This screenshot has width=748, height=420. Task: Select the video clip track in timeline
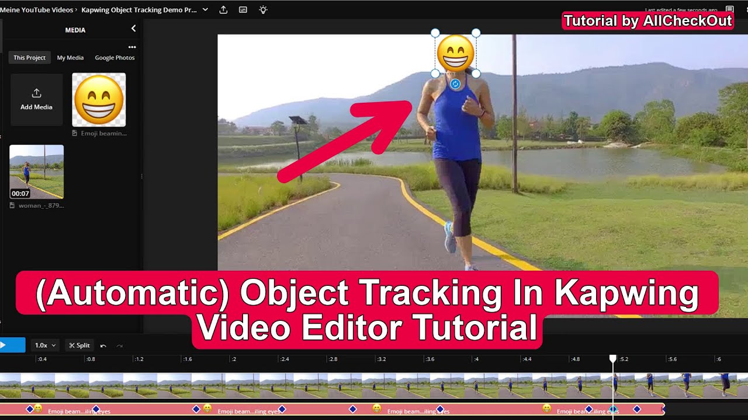coord(374,385)
